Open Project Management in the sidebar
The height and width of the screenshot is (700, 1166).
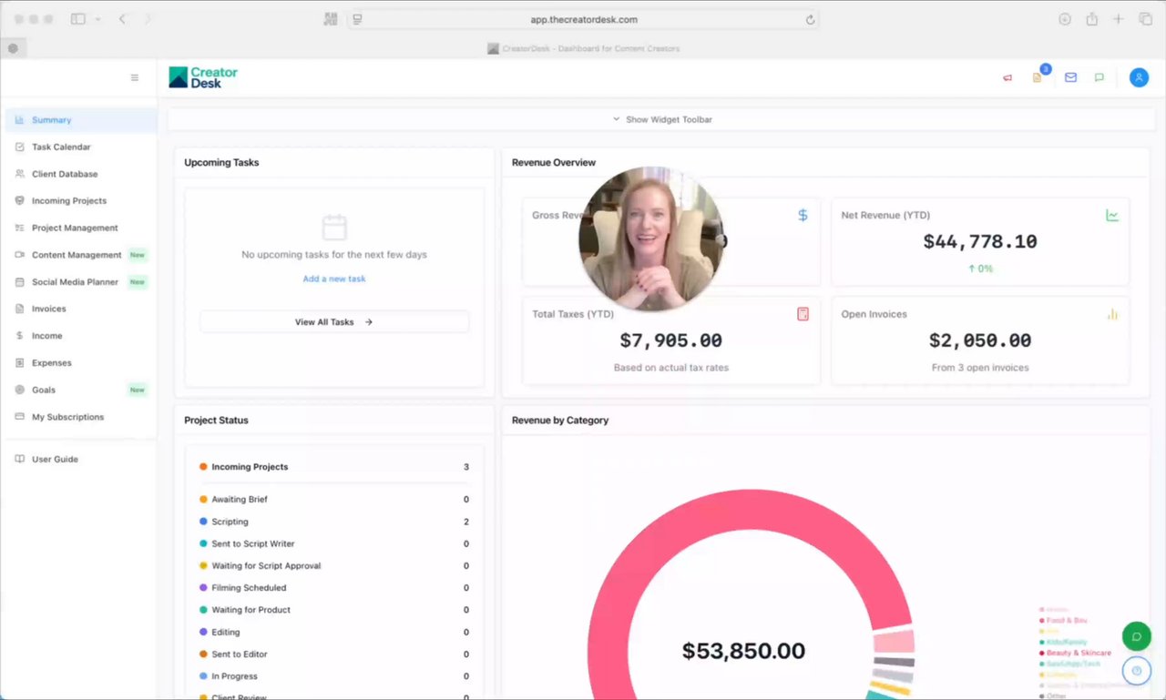click(x=81, y=228)
